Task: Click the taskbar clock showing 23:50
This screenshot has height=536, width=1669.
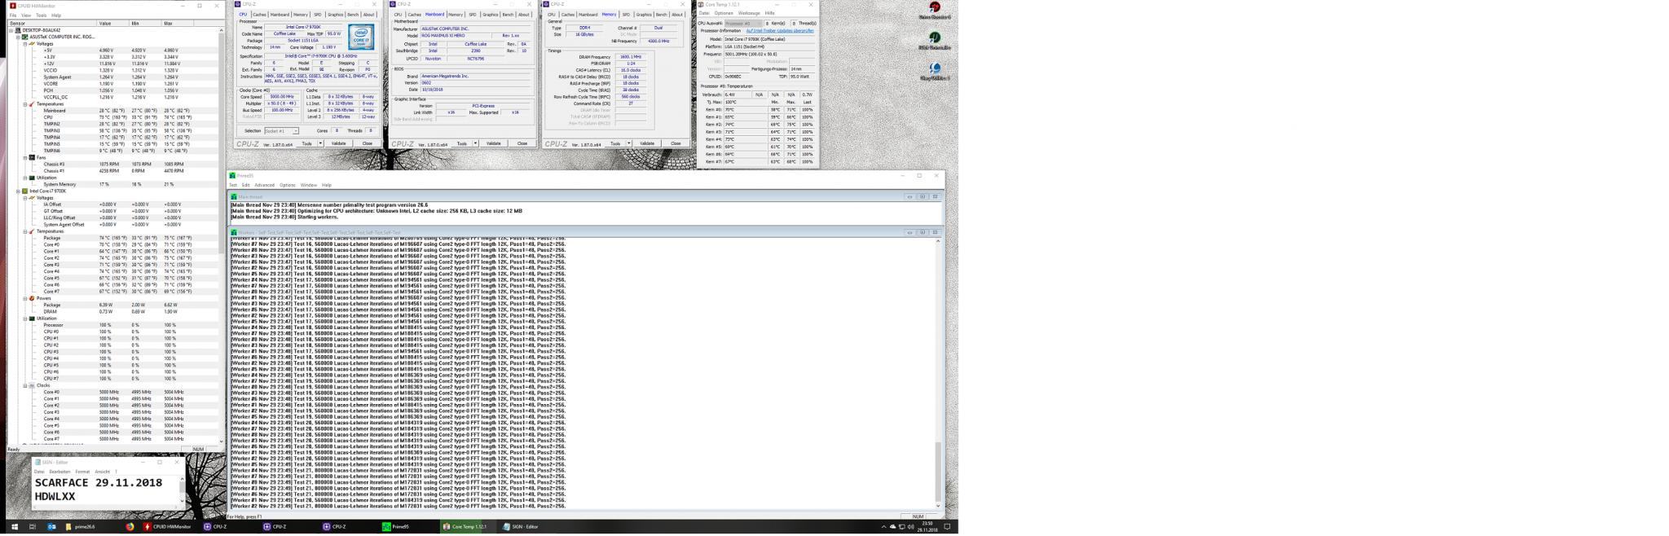Action: [x=927, y=526]
